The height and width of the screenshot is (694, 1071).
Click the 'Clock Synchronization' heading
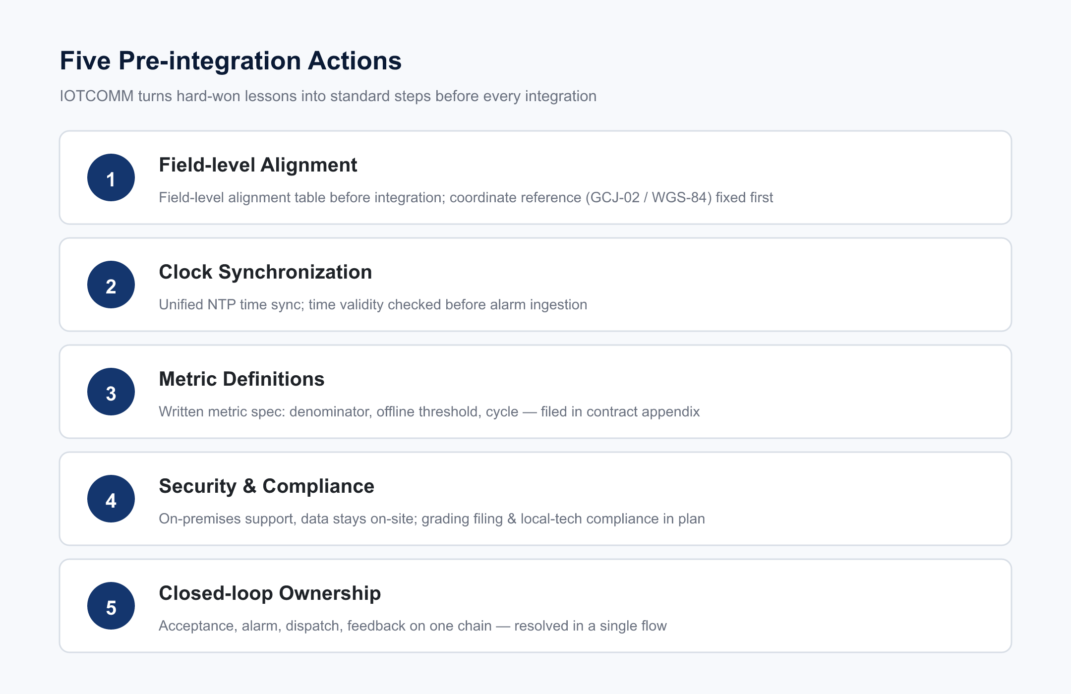(265, 272)
